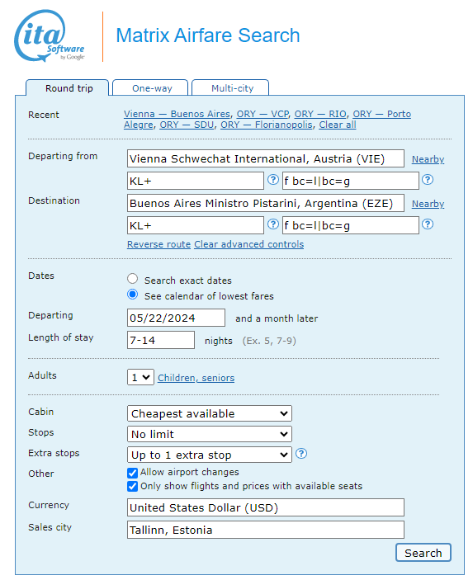Open help icon beside destination extension codes
The image size is (473, 580).
tap(428, 224)
